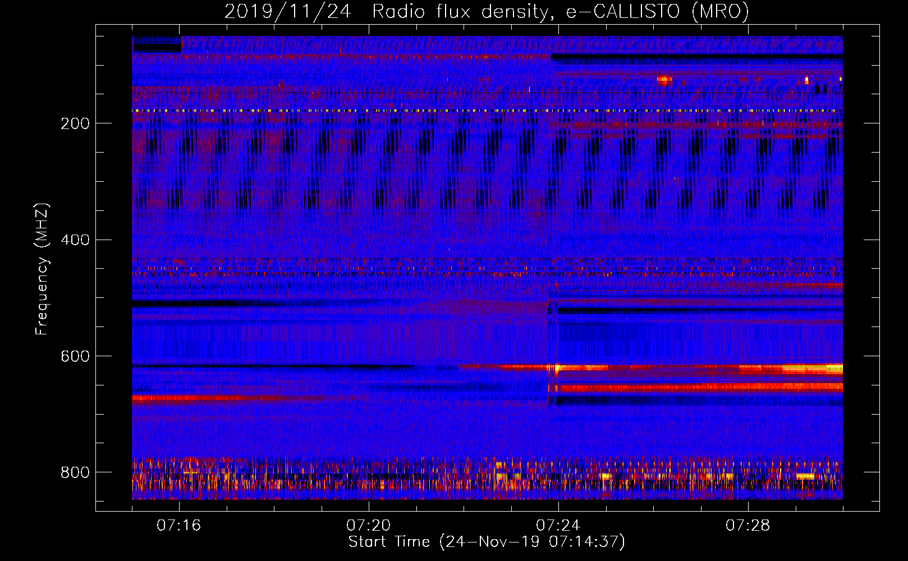This screenshot has width=908, height=561.
Task: Click the 07:20 time tick label
Action: (369, 526)
